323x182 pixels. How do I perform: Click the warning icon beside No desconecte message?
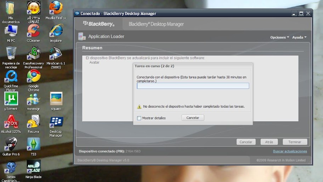[139, 107]
